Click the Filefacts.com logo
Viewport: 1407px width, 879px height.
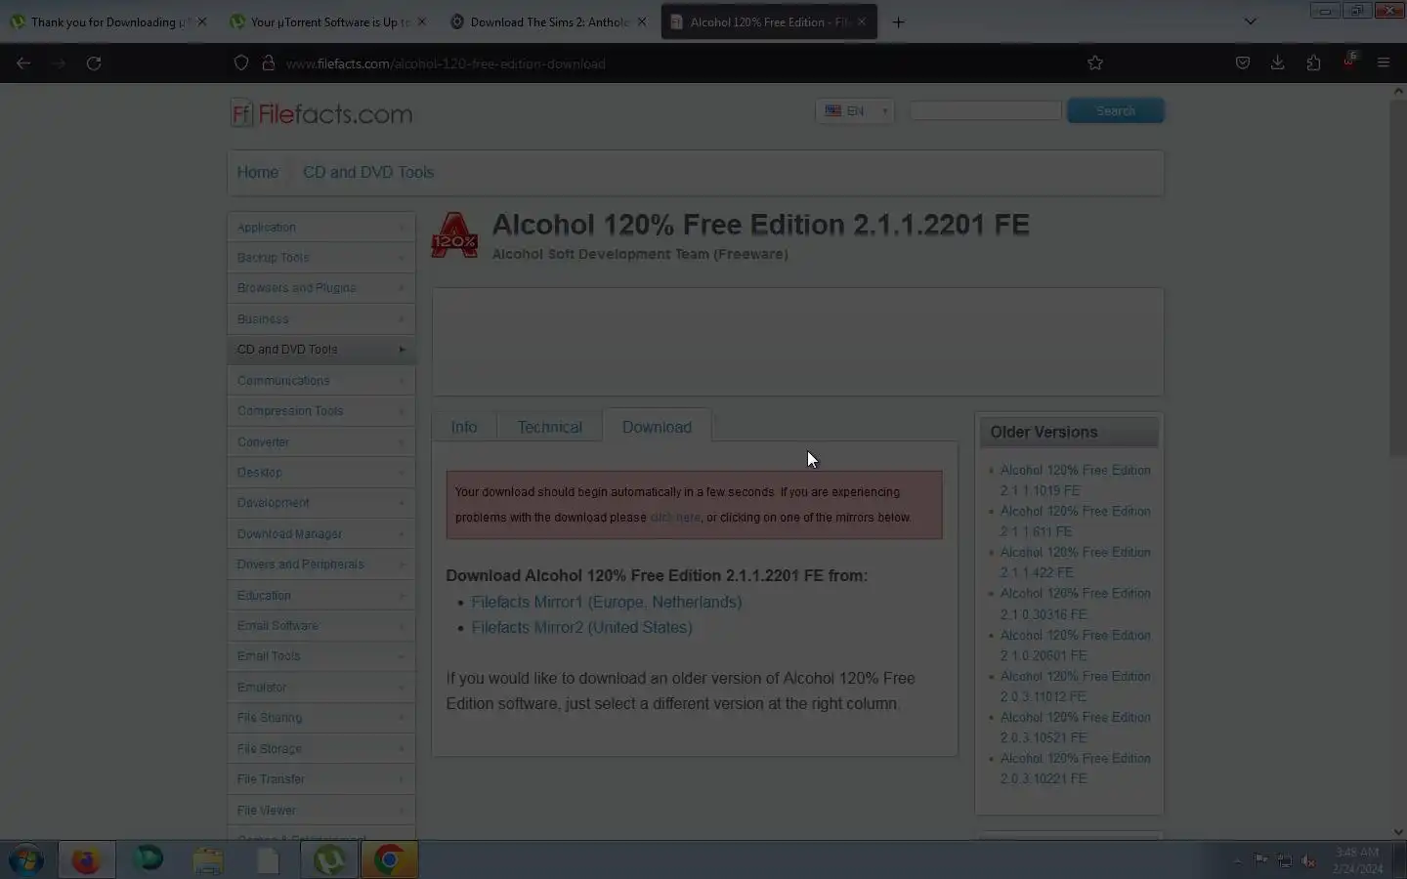click(321, 114)
